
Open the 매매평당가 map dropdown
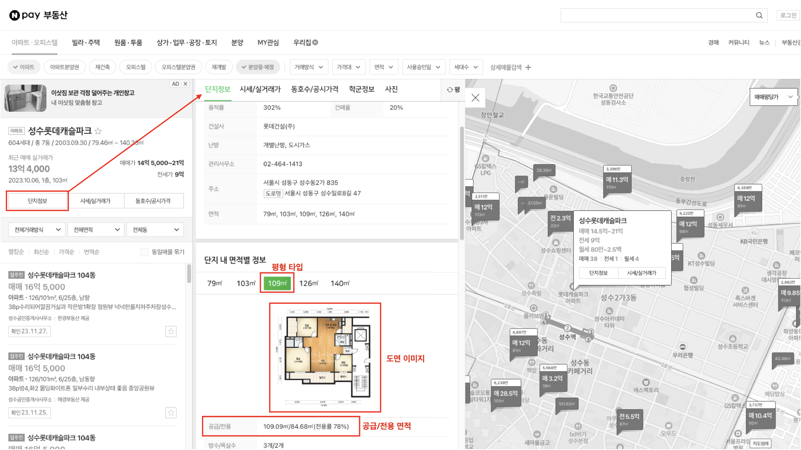(x=773, y=97)
